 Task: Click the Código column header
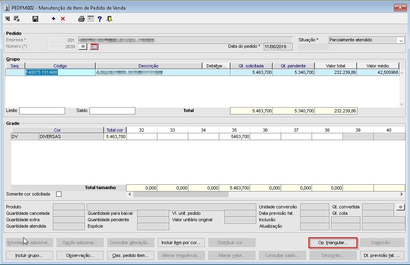point(60,66)
